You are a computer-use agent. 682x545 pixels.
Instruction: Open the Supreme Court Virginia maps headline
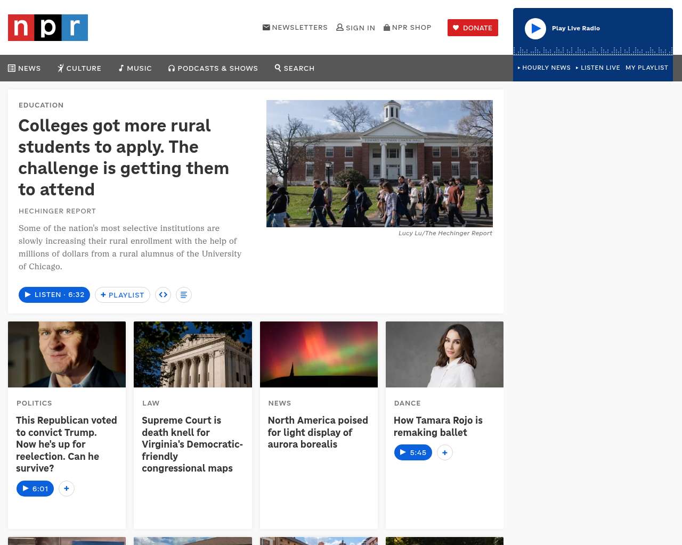[x=192, y=444]
